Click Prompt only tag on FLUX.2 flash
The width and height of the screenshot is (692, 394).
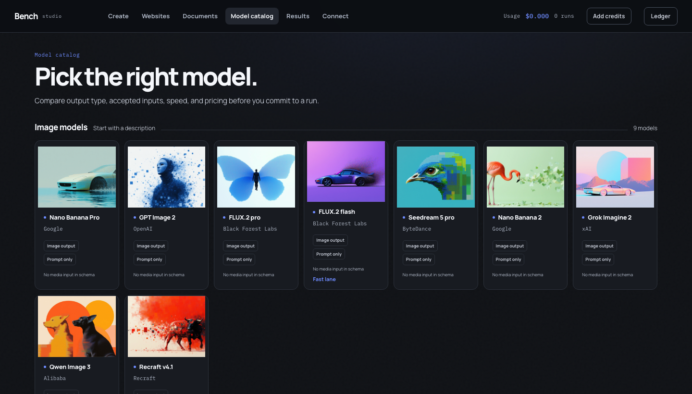click(x=329, y=254)
